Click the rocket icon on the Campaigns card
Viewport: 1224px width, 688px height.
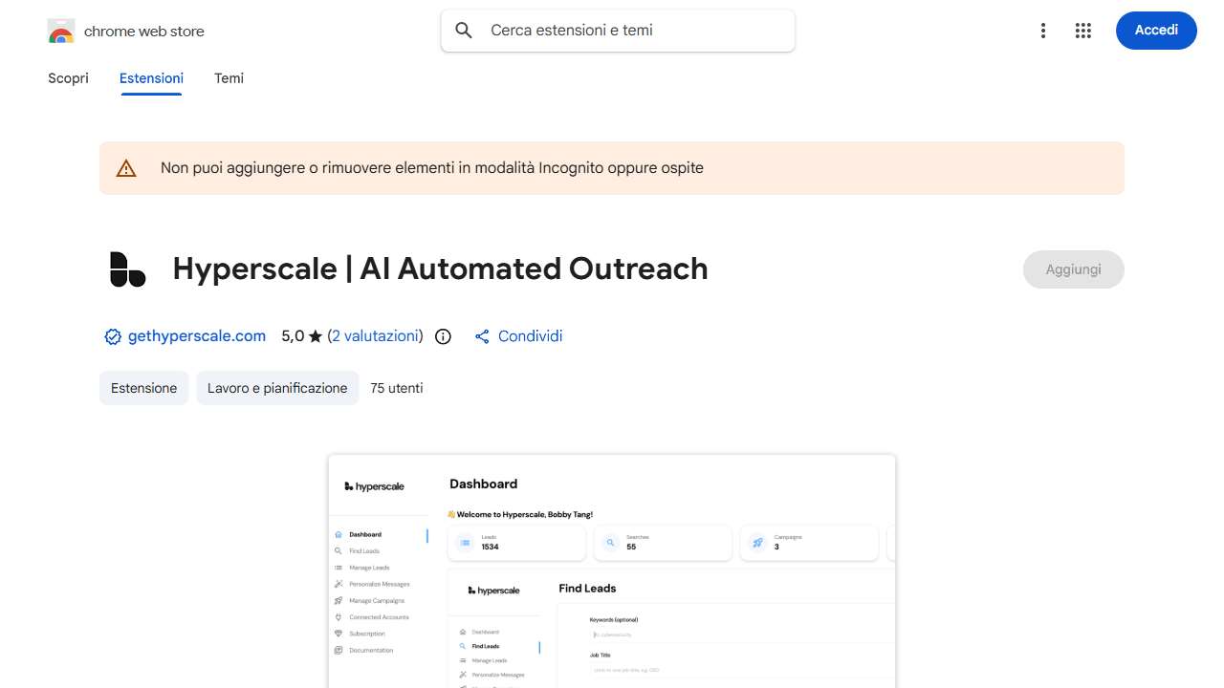(x=756, y=540)
